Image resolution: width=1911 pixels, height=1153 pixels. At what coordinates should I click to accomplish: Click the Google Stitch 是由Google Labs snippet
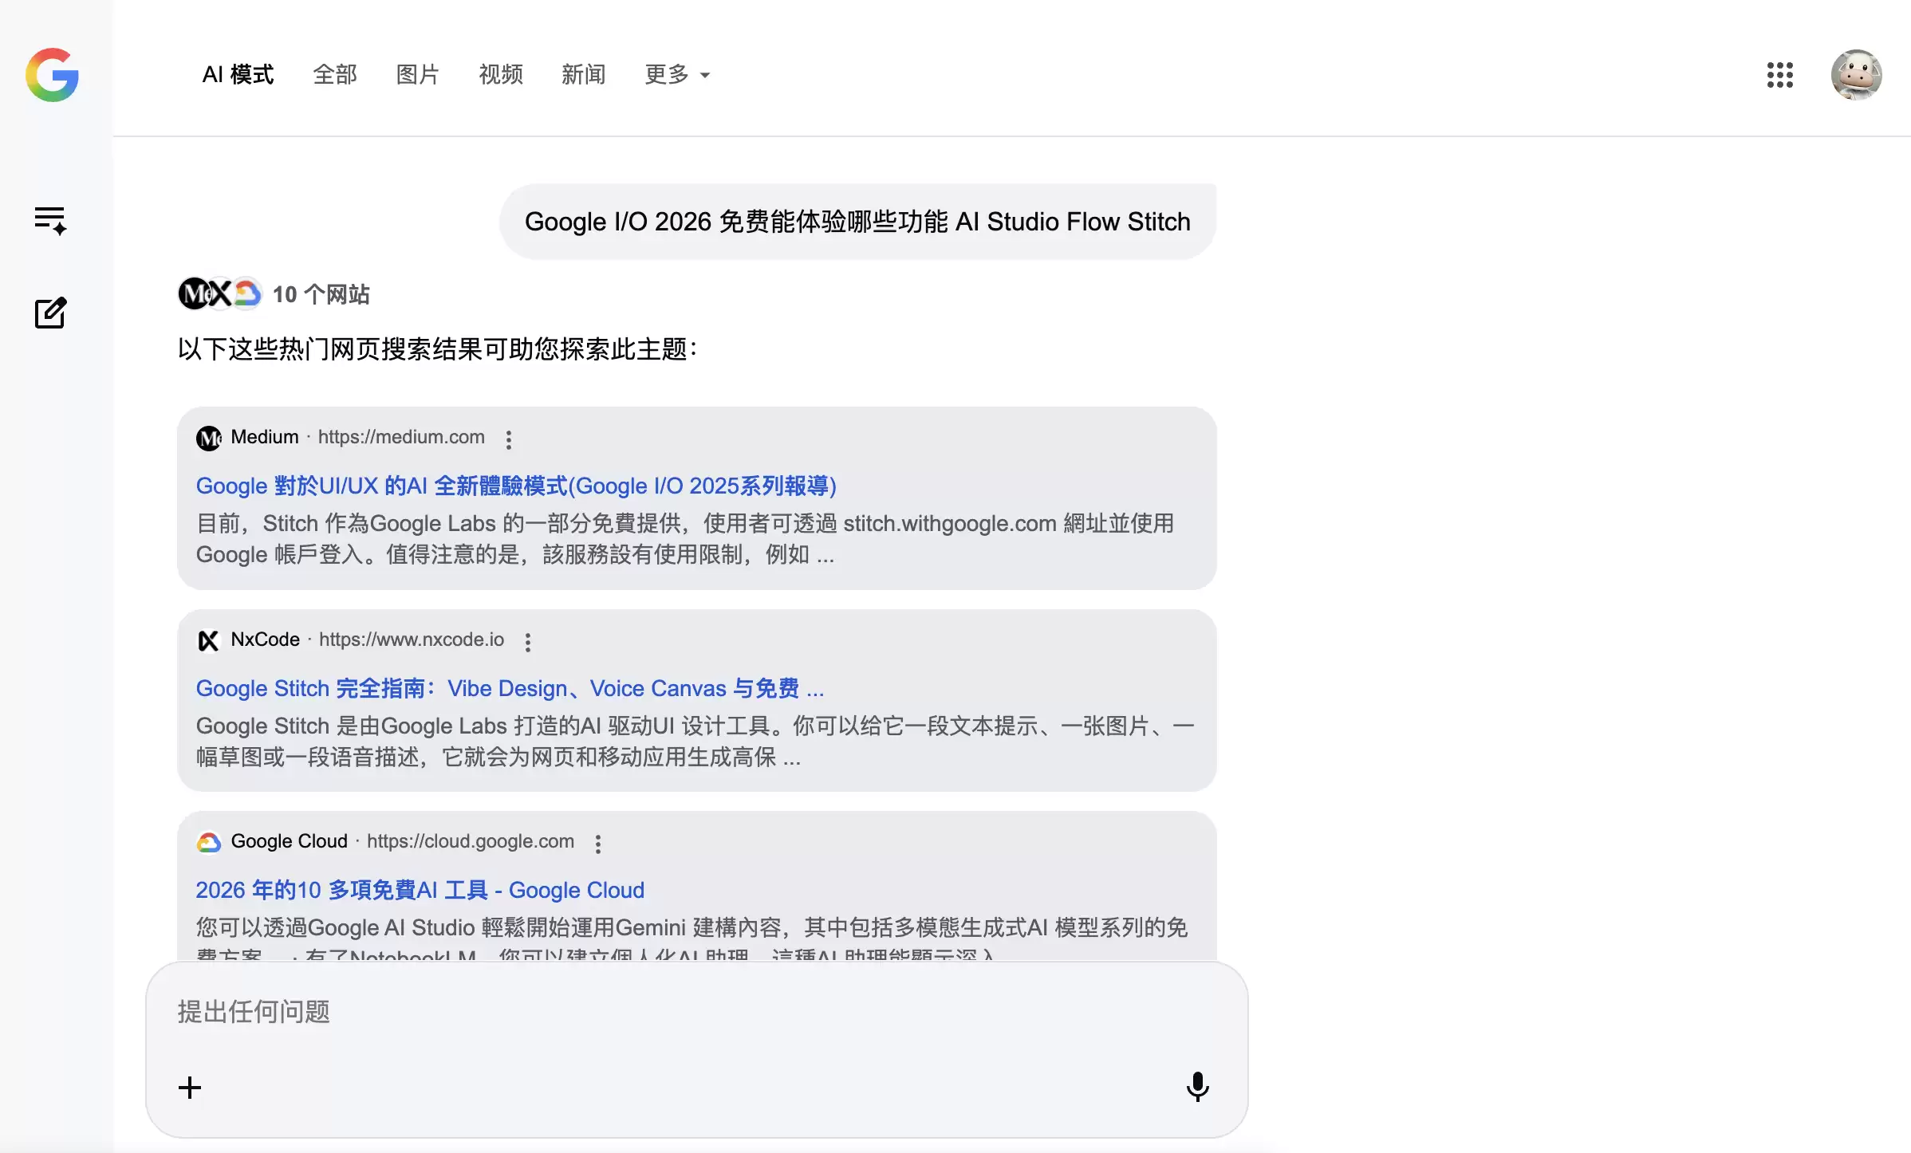tap(695, 742)
